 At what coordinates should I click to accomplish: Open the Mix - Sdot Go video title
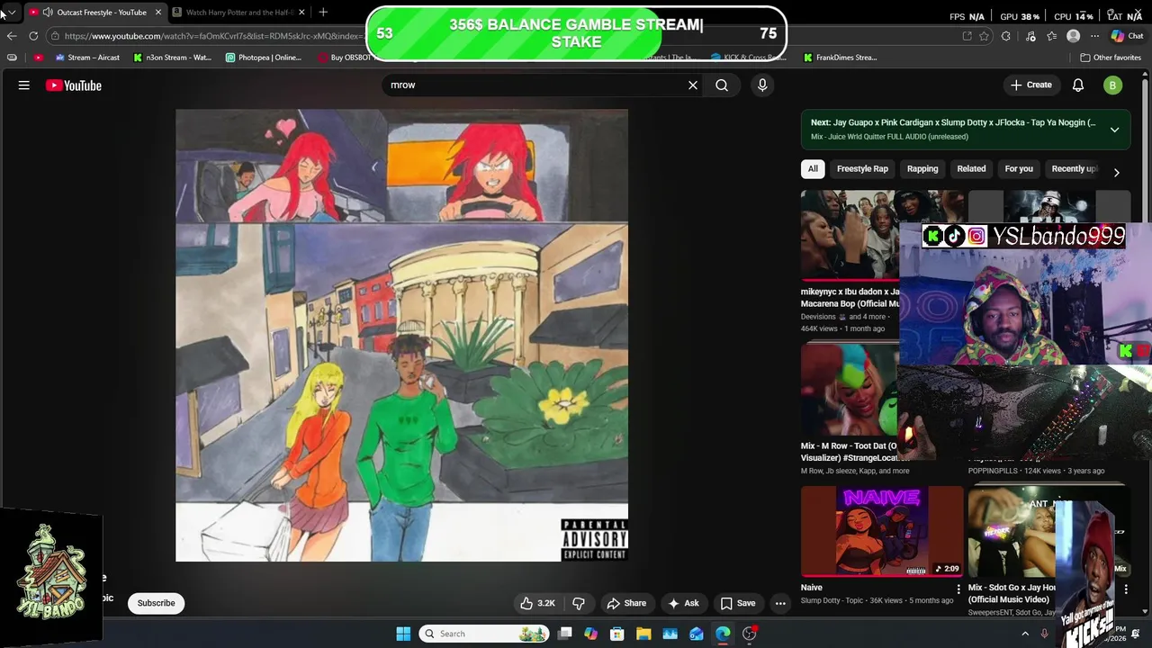(x=1012, y=593)
